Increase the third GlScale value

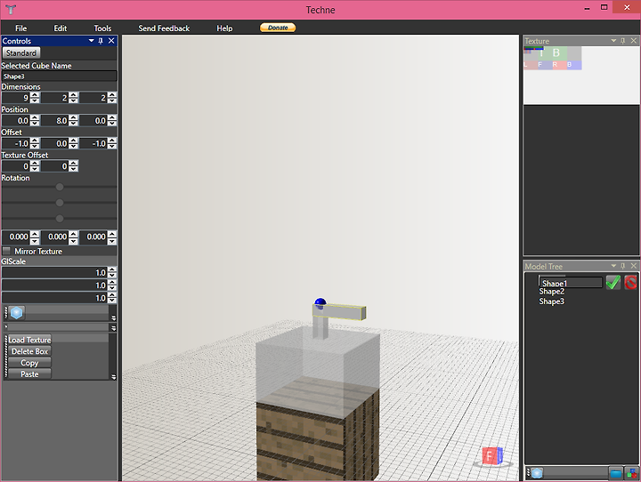pyautogui.click(x=112, y=295)
